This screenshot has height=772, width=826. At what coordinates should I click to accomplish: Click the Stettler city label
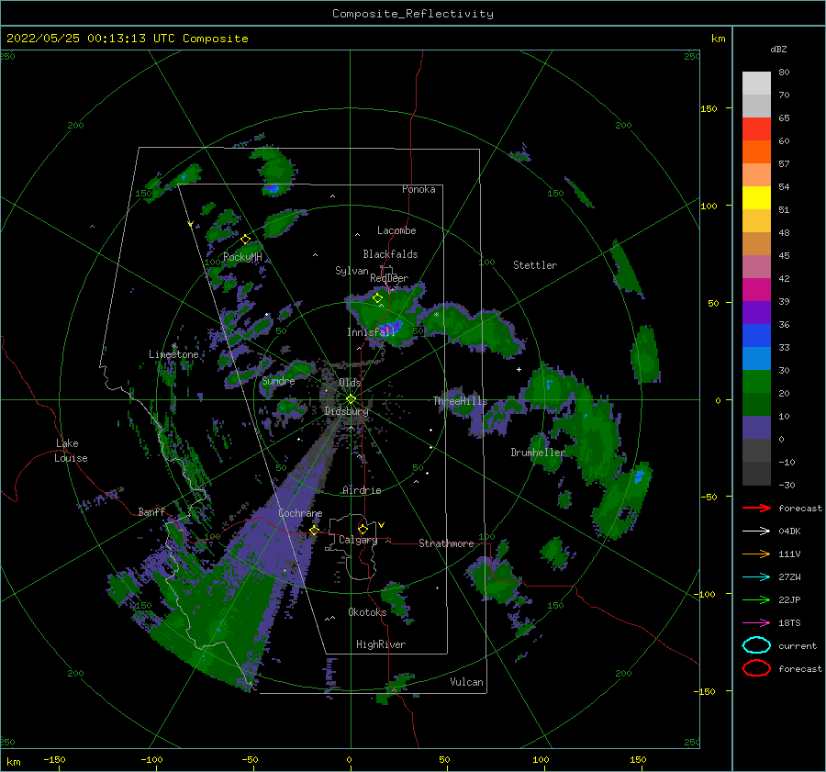(535, 265)
